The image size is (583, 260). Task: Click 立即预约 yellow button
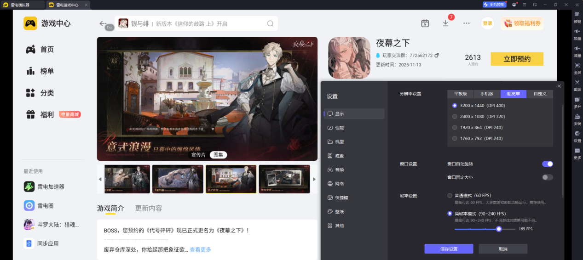(517, 59)
